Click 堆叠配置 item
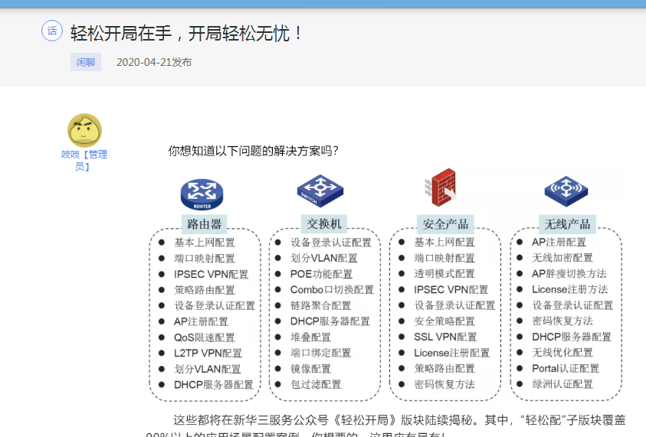Screen dimensions: 646x437 pyautogui.click(x=310, y=338)
